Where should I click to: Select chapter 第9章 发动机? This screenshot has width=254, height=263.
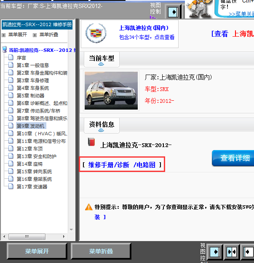pyautogui.click(x=31, y=126)
